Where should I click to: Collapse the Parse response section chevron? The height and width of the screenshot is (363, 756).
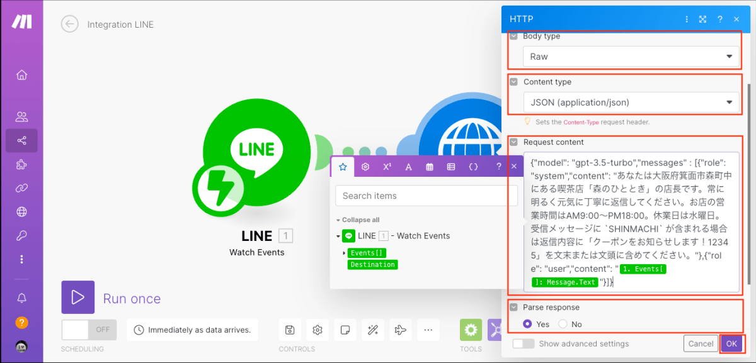pos(513,308)
